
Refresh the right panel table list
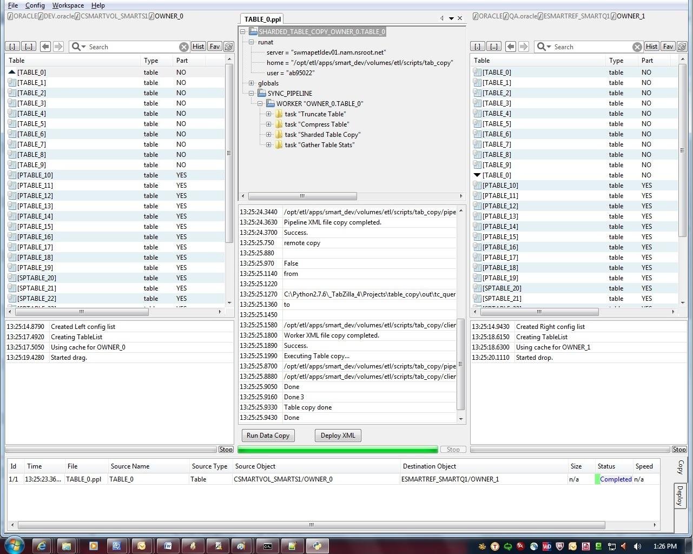(682, 47)
